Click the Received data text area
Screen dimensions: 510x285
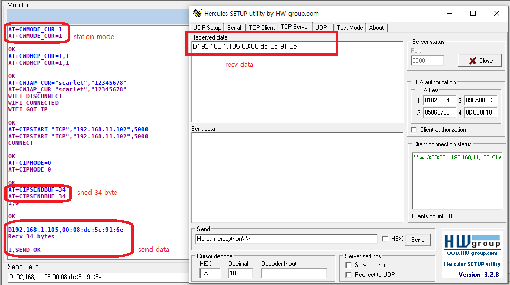coord(297,82)
